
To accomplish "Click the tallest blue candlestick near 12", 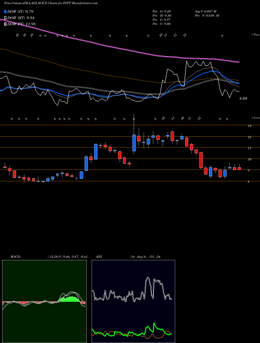I will tap(134, 143).
